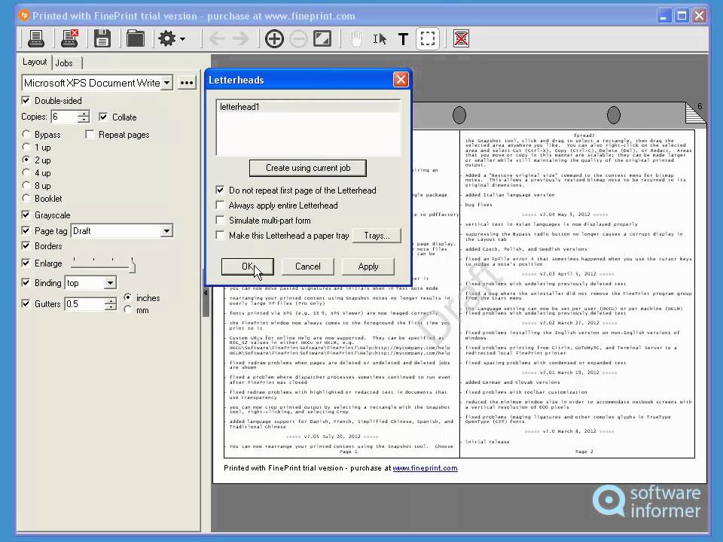723x542 pixels.
Task: Toggle the Enlarge checkbox
Action: (26, 263)
